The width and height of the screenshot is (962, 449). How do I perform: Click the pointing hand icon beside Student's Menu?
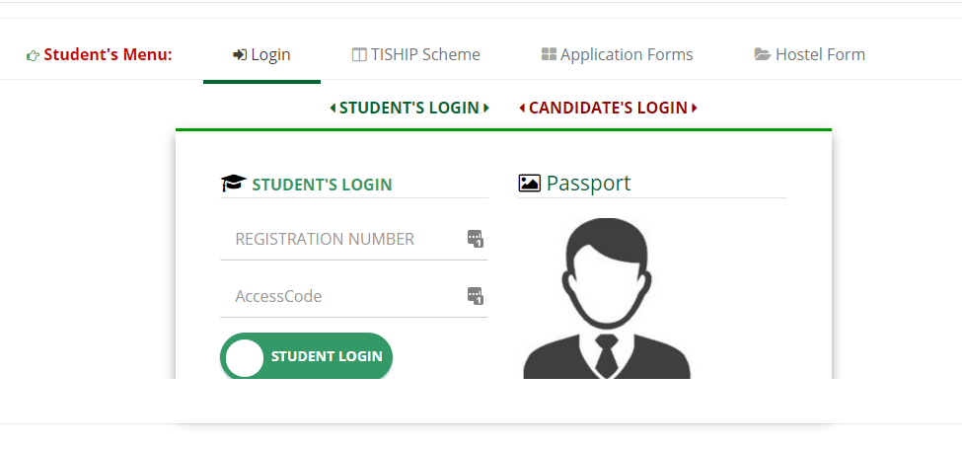tap(33, 56)
